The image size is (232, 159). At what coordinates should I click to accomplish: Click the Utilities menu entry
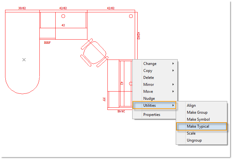[154, 105]
